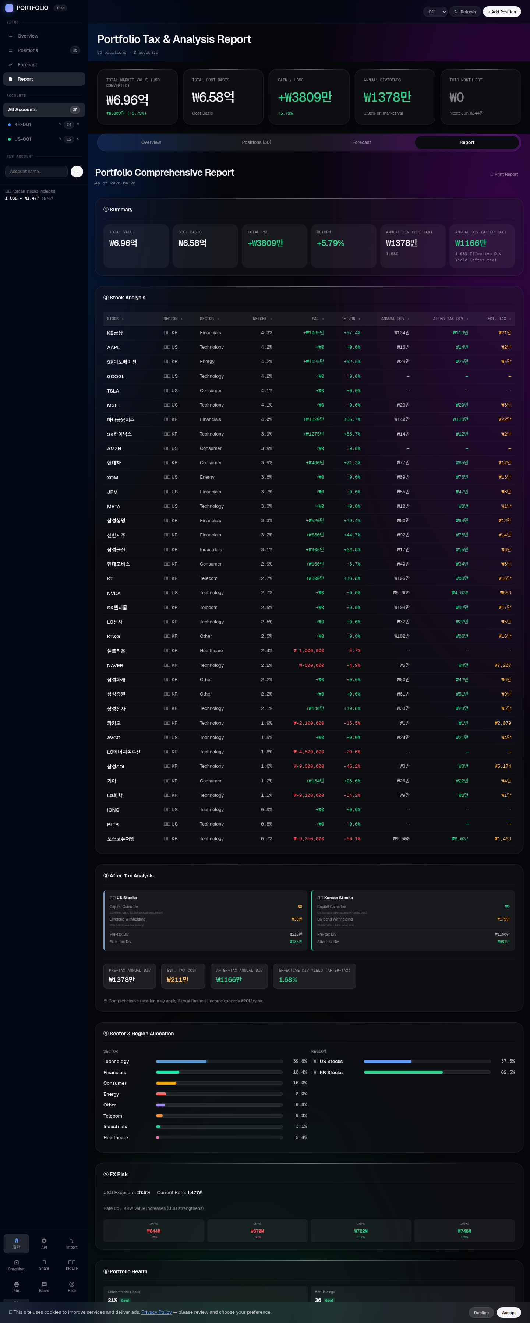Click the +20% FX scenario card

pyautogui.click(x=464, y=1231)
